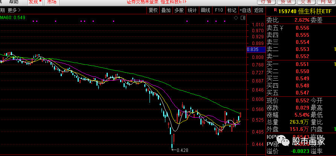Click the 交易 button
Viewport: 336px width, 156px height.
(306, 2)
